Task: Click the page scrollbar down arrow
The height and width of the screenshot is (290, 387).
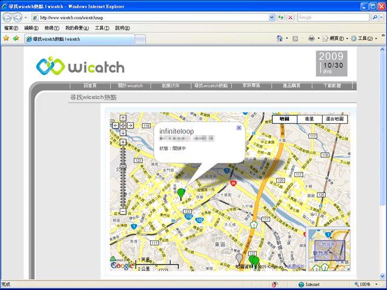Action: pyautogui.click(x=382, y=276)
